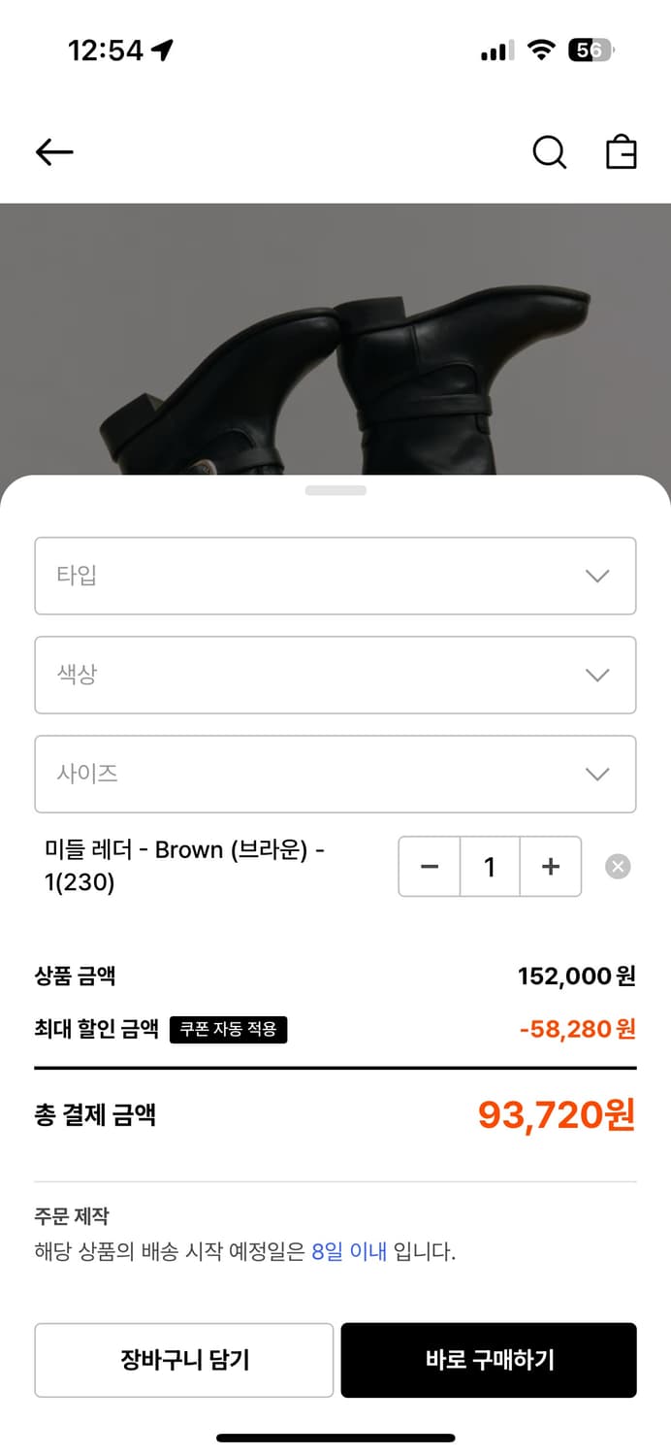The width and height of the screenshot is (671, 1456).
Task: Open the shopping bag
Action: [x=622, y=152]
